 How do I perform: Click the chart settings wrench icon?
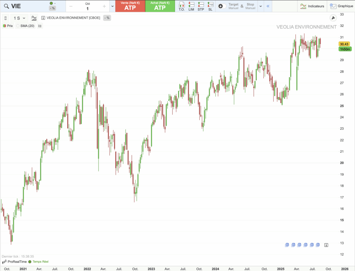point(333,18)
